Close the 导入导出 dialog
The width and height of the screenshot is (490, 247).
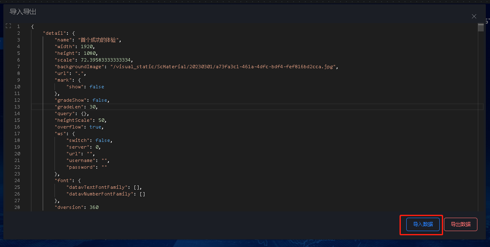(474, 16)
